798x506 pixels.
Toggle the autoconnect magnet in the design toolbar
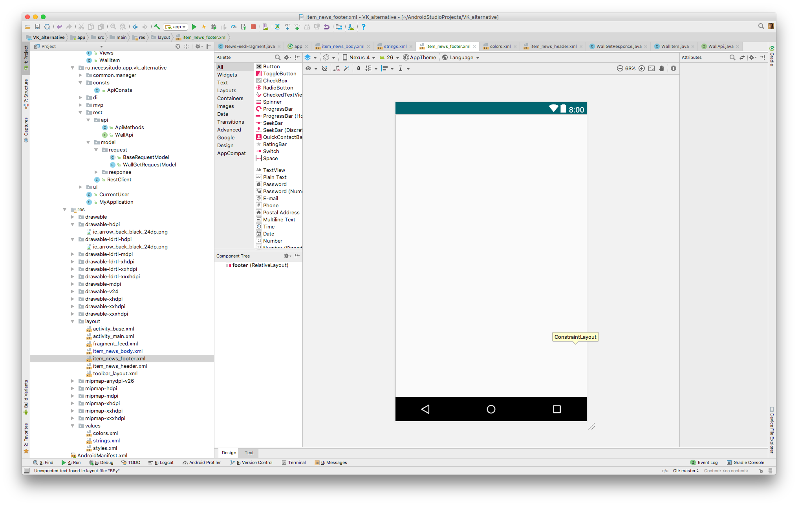coord(324,68)
